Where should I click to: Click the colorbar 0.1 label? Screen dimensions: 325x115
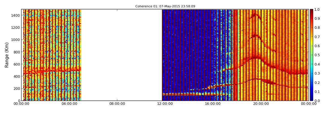click(317, 91)
